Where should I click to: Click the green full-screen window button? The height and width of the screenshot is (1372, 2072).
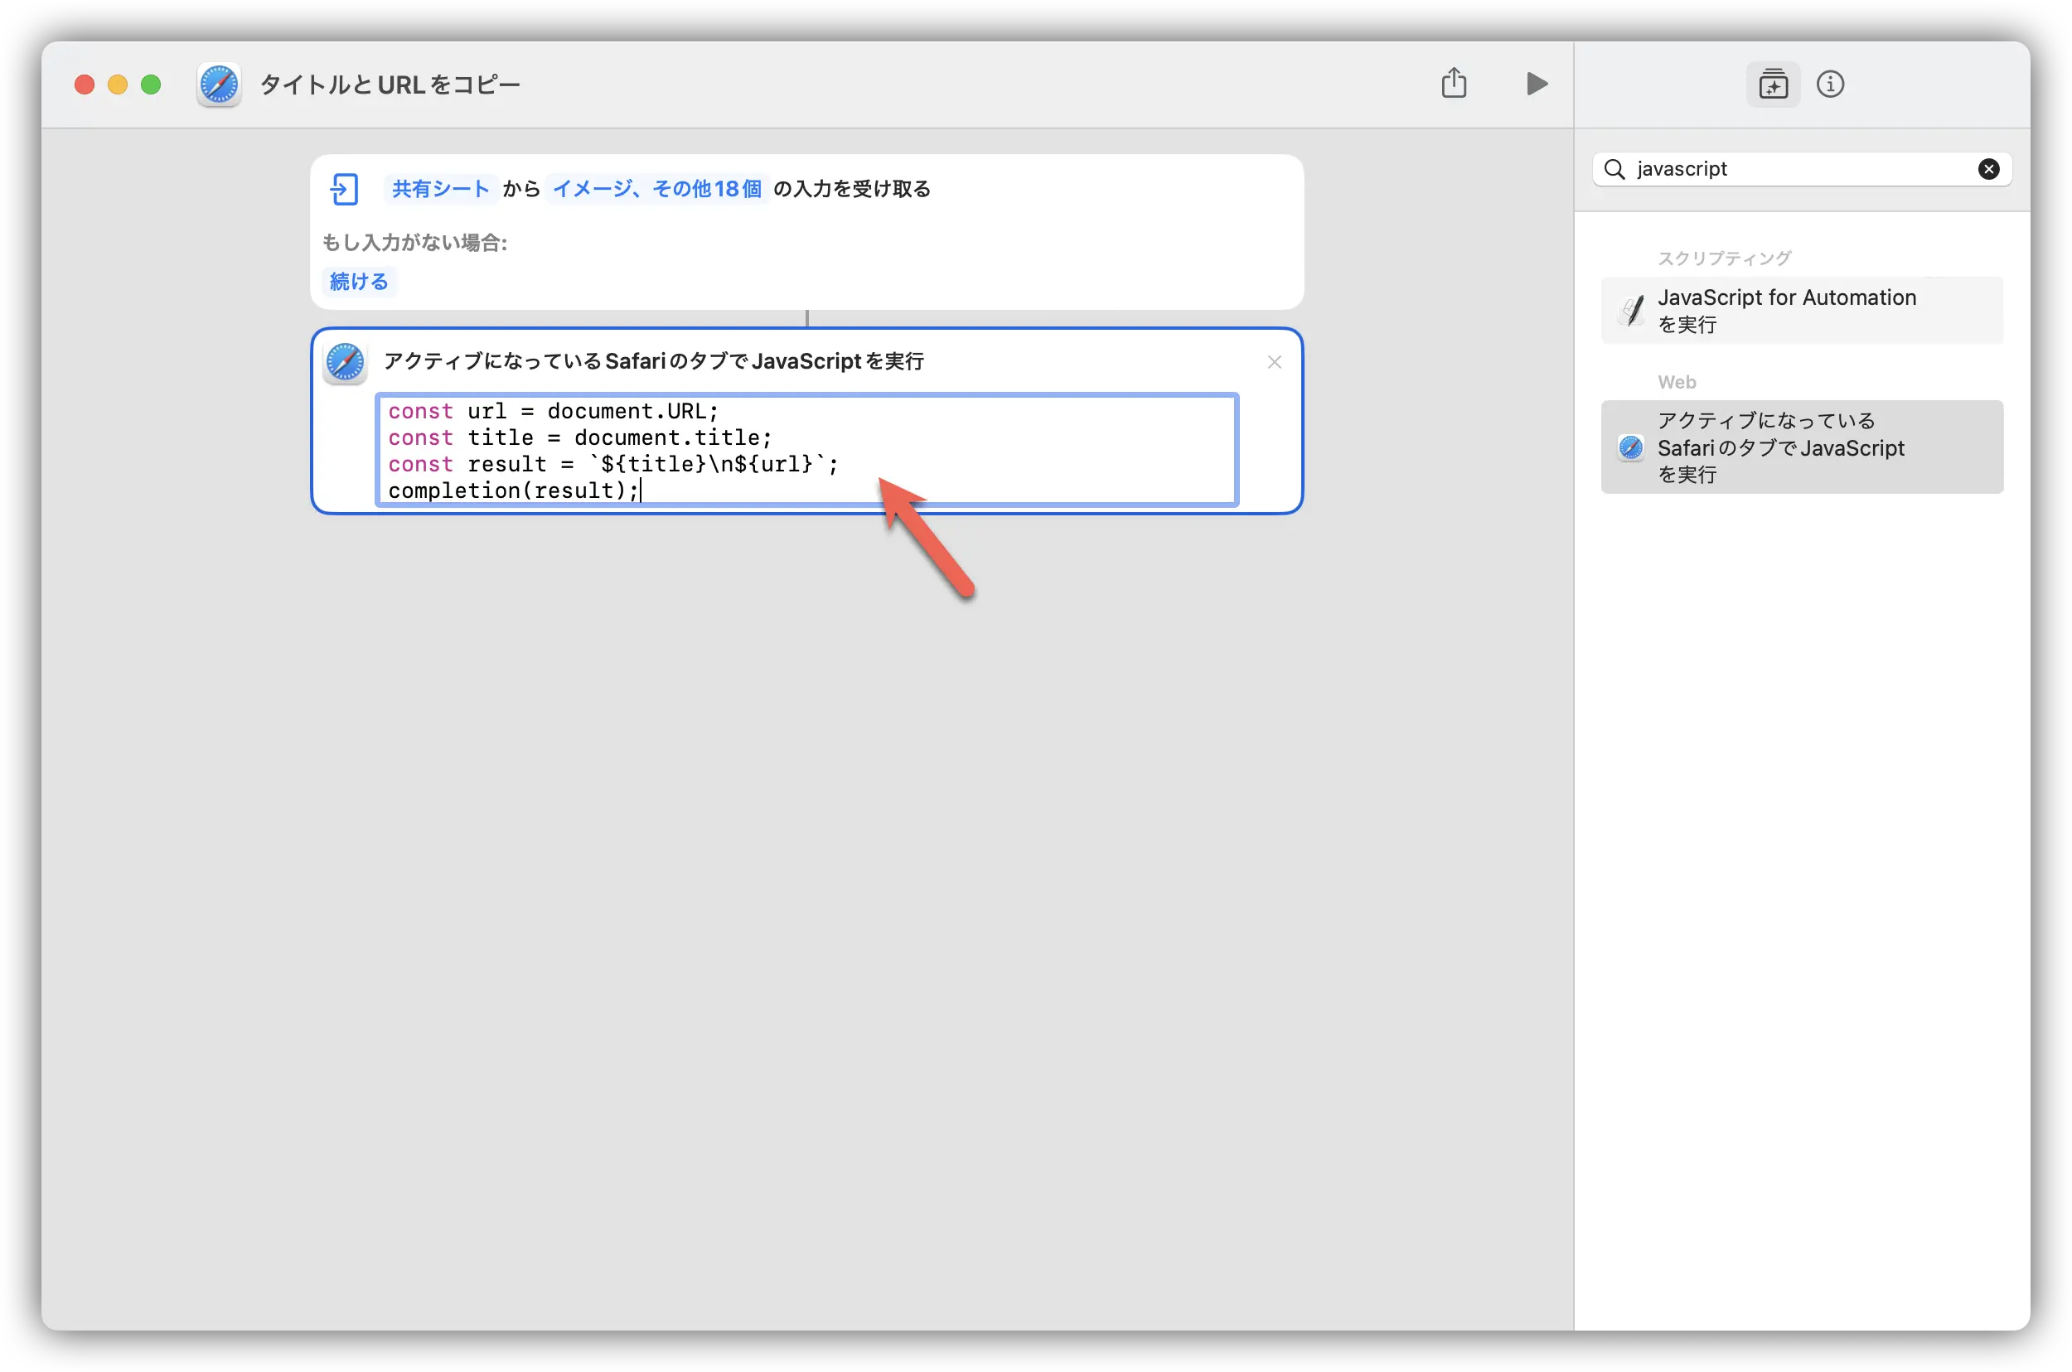point(151,85)
